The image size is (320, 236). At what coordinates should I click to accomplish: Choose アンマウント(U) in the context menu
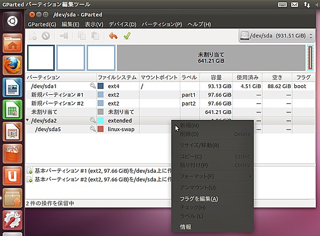[x=212, y=188]
